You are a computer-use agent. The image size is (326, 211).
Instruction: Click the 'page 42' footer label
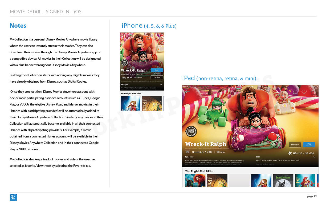(x=312, y=196)
